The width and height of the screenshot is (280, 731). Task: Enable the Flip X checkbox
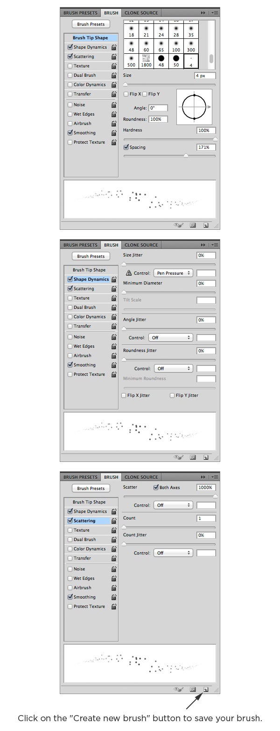point(126,94)
